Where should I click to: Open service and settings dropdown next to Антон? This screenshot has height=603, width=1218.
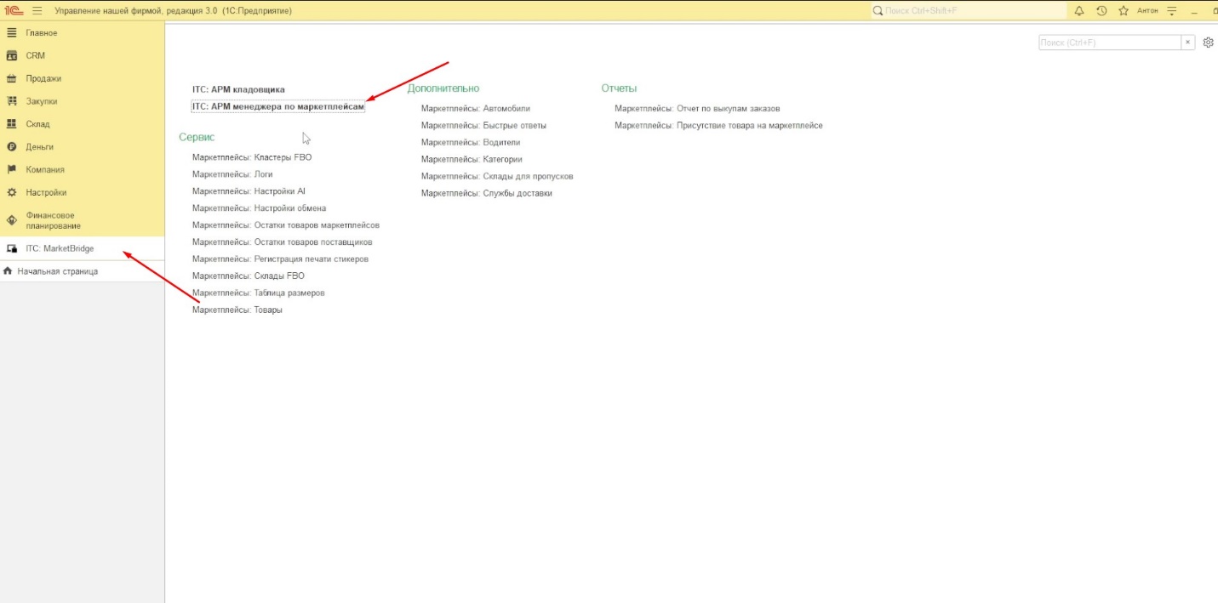point(1171,11)
